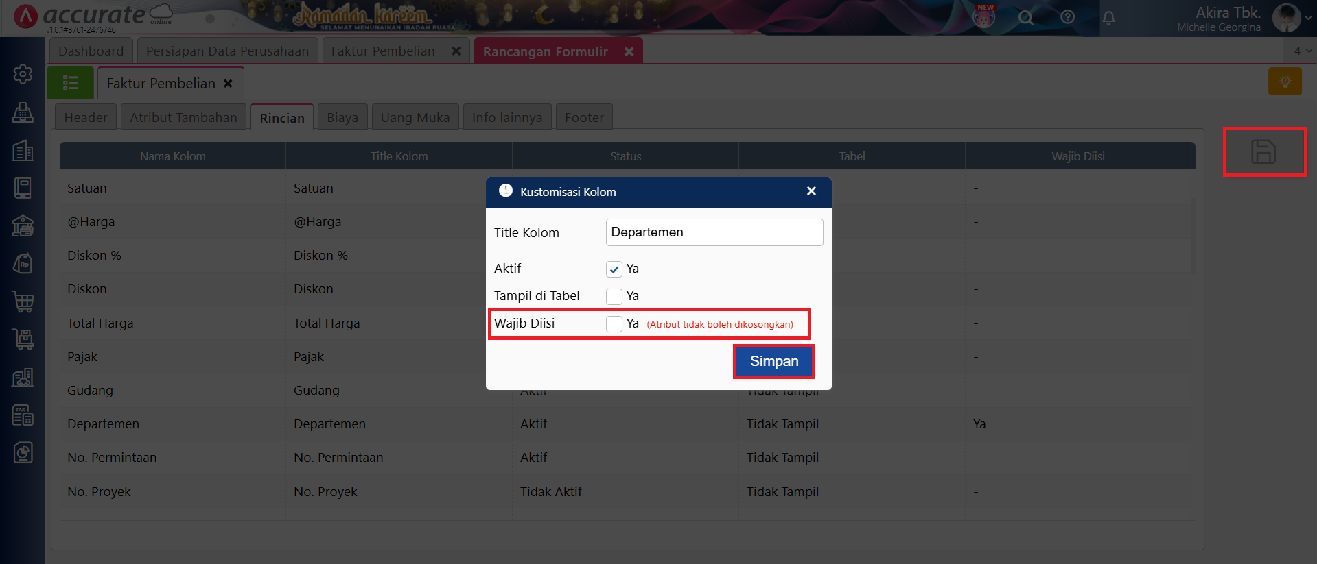Open the shopping cart purchase module
Image resolution: width=1317 pixels, height=564 pixels.
23,302
